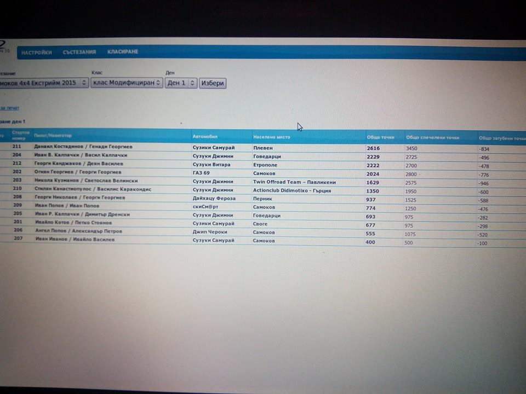Select row Иван Иванов / Ивайло Василев
The image size is (526, 394).
coord(263,241)
